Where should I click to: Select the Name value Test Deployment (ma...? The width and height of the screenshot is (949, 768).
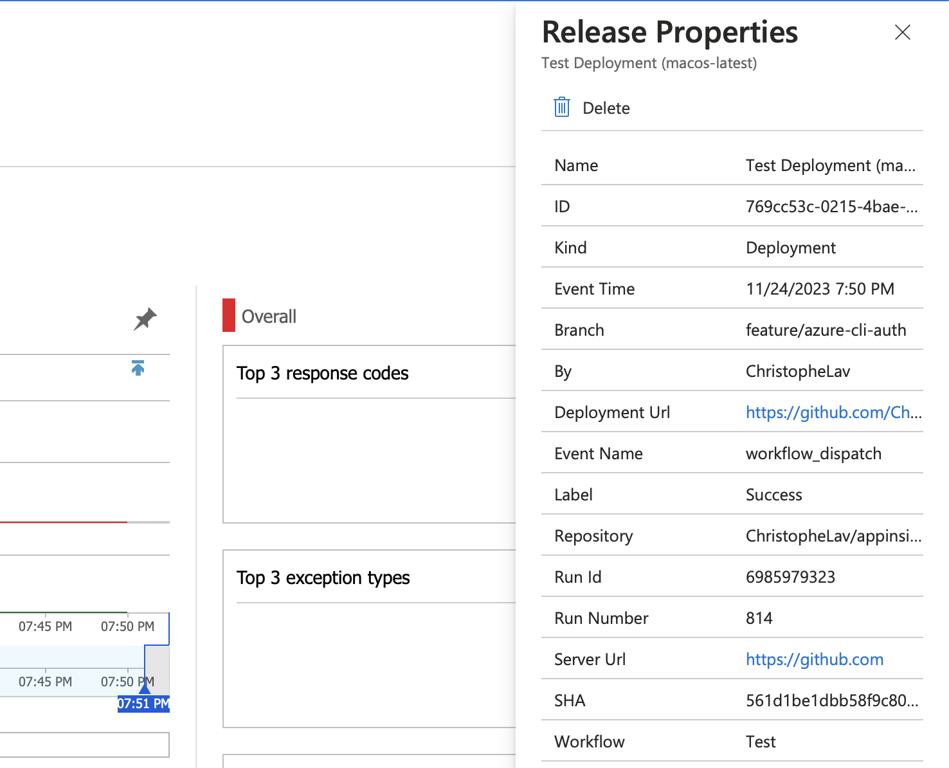(x=831, y=165)
